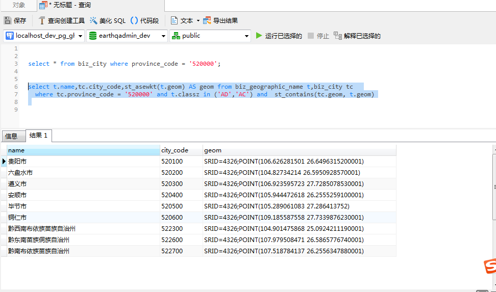Screen dimensions: 496x292
Task: Expand the 文本 dropdown arrow
Action: [198, 21]
